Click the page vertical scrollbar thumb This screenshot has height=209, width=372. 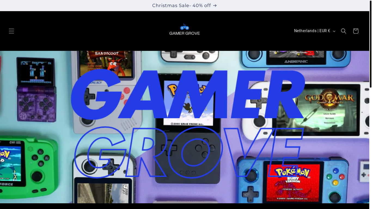click(x=371, y=44)
